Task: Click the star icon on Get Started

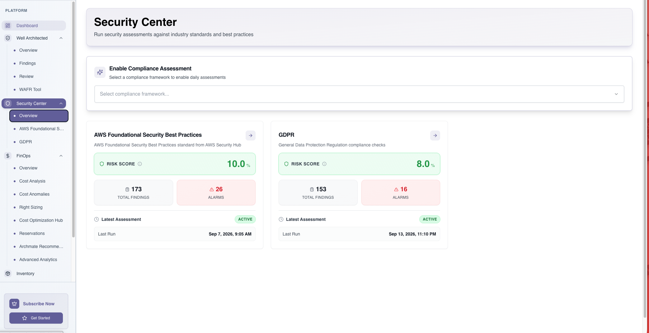Action: [x=25, y=318]
